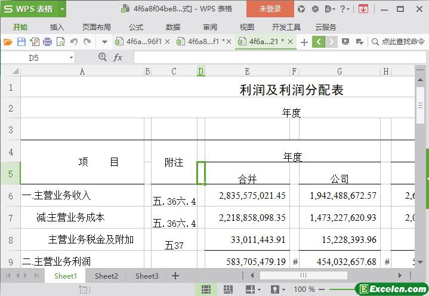Click the title cell 利润及利润分配表

(291, 90)
